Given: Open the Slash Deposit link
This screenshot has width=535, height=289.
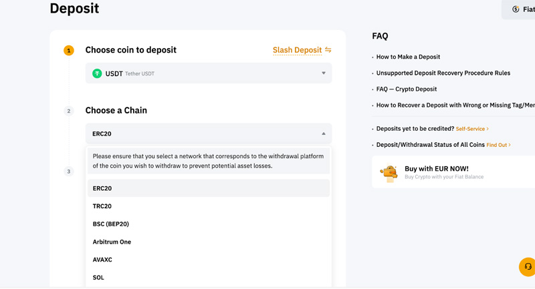Looking at the screenshot, I should (297, 50).
